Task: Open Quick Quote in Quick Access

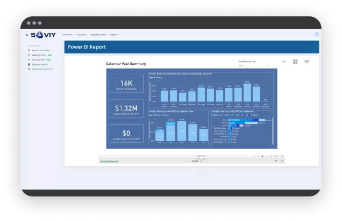Action: coord(39,60)
